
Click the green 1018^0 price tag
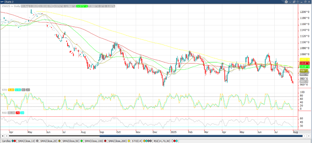pyautogui.click(x=305, y=67)
